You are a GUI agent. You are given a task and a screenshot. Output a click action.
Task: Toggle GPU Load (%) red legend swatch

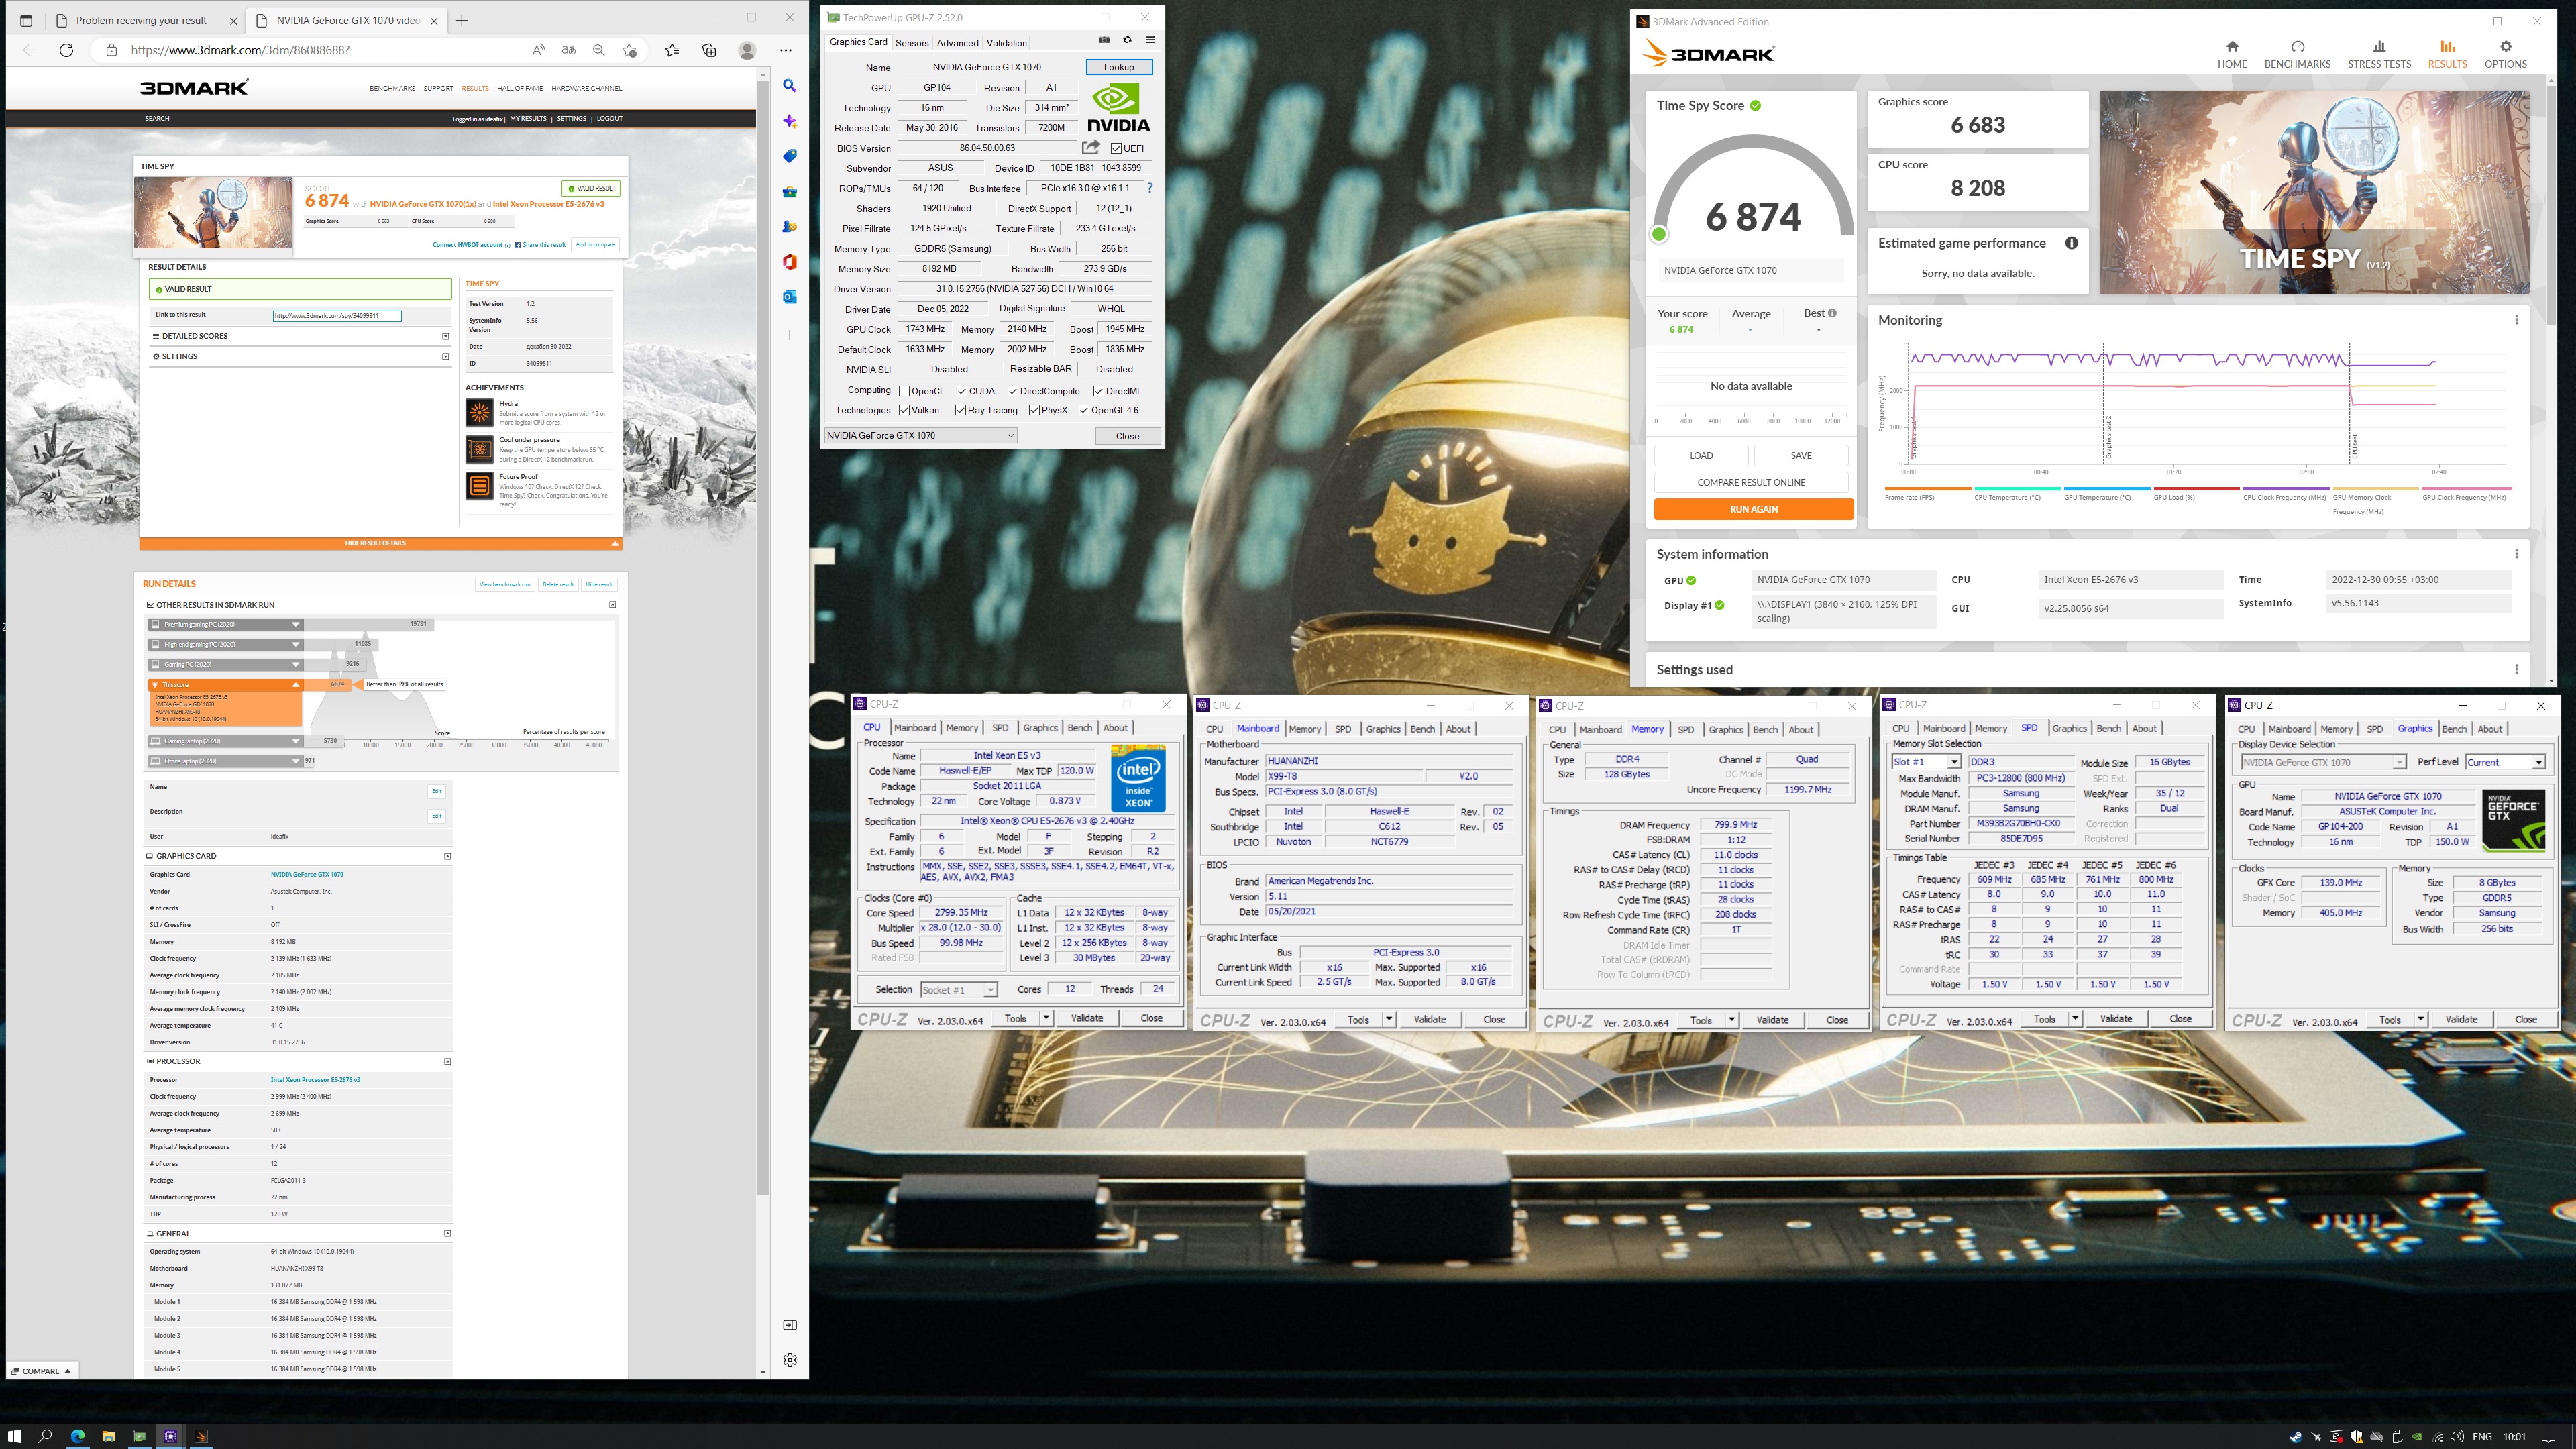pyautogui.click(x=2195, y=489)
